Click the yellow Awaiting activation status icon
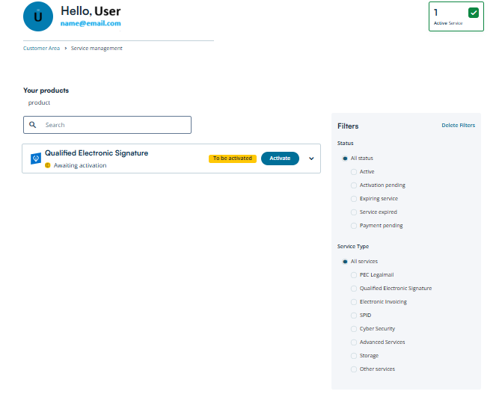502x406 pixels. 48,165
